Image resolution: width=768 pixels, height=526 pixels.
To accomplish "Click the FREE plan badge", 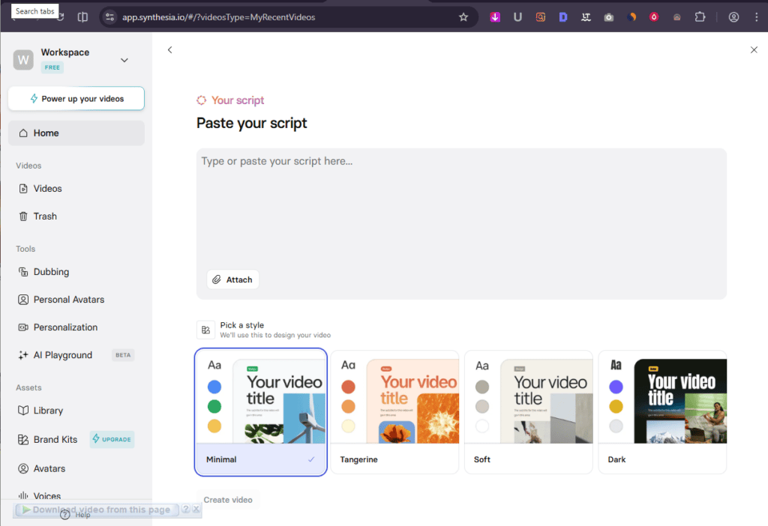I will 52,67.
